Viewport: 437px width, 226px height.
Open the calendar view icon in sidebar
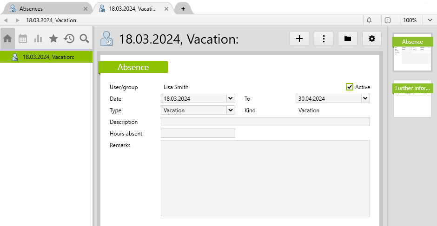tap(23, 39)
